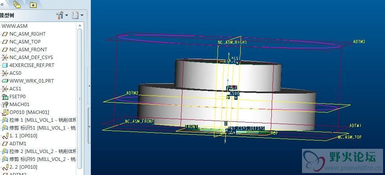Click the 4EXERCISE_REF.PRT part icon
The width and height of the screenshot is (385, 175).
tap(5, 65)
